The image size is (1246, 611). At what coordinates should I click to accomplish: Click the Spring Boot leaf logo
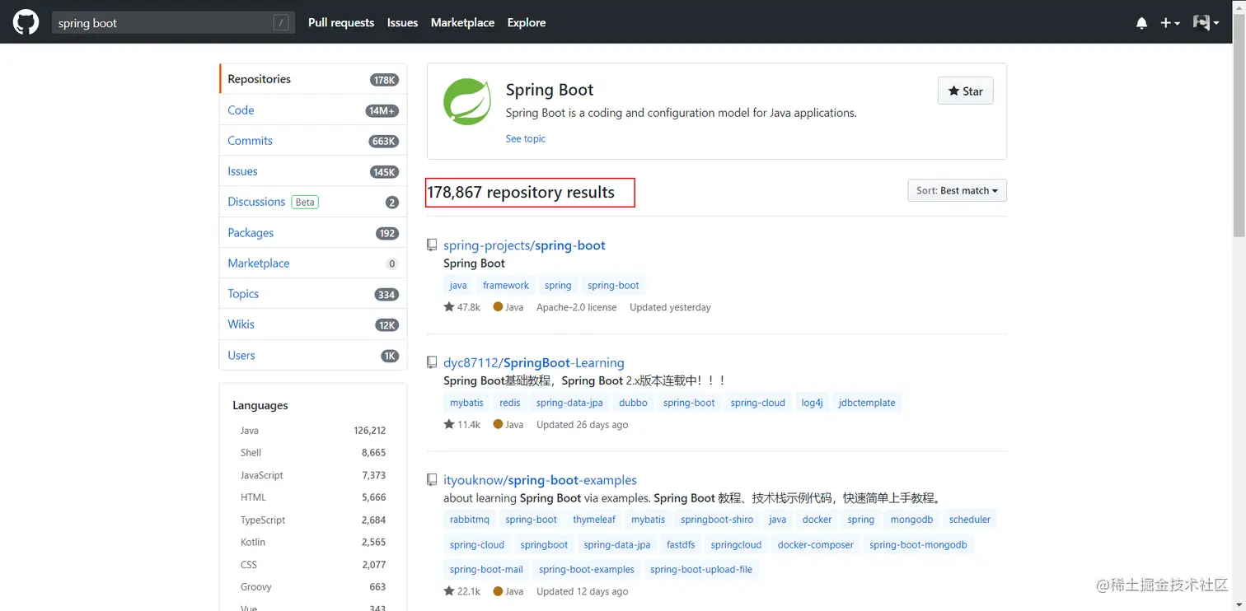click(x=467, y=101)
